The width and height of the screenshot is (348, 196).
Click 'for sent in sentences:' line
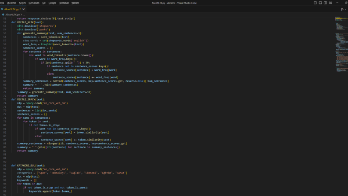tap(33, 118)
